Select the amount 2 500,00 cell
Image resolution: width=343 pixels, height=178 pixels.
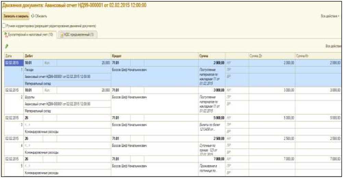(x=212, y=139)
